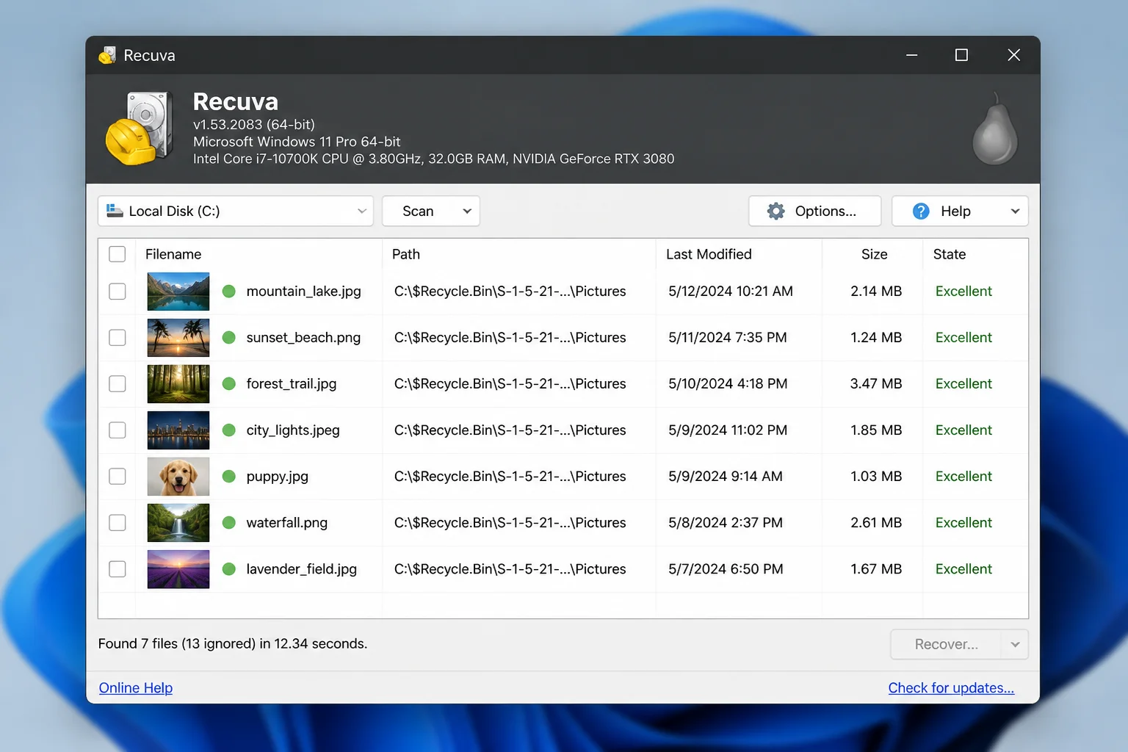
Task: Click green status dot for lavender_field.jpg
Action: tap(229, 569)
